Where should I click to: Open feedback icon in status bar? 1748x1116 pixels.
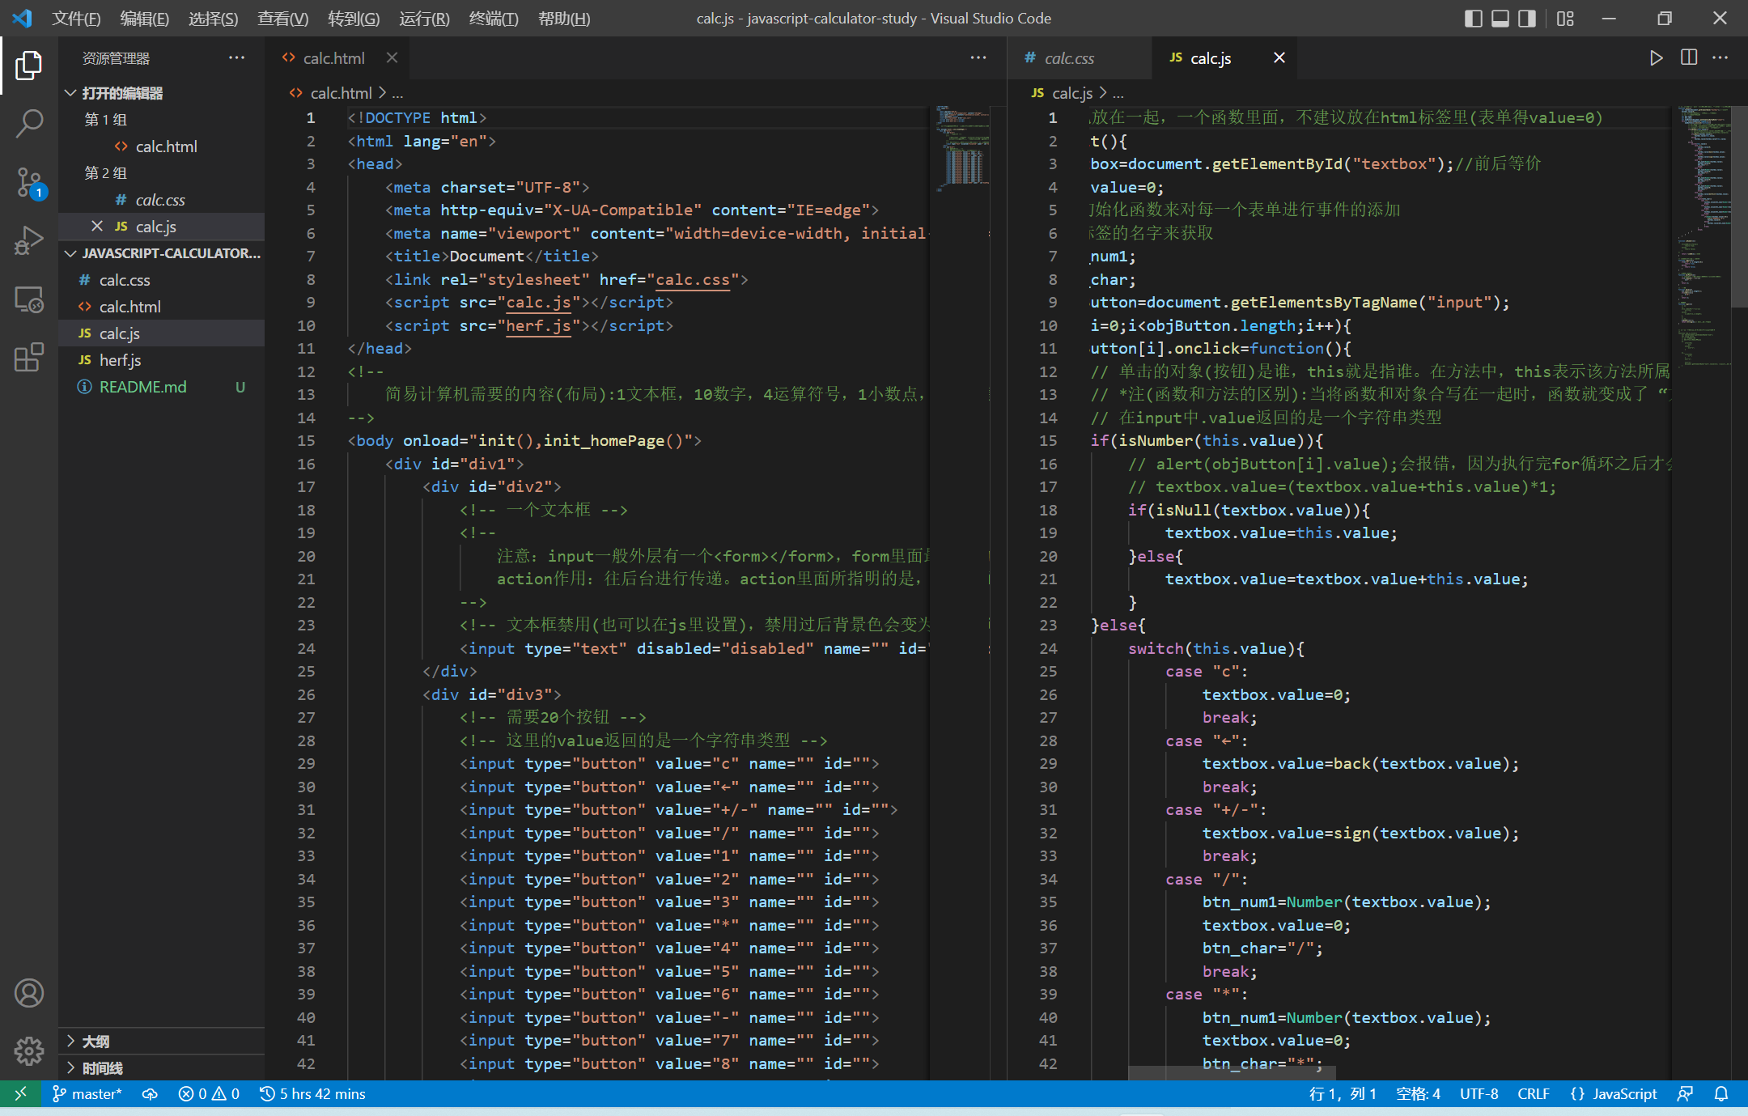(x=1686, y=1094)
